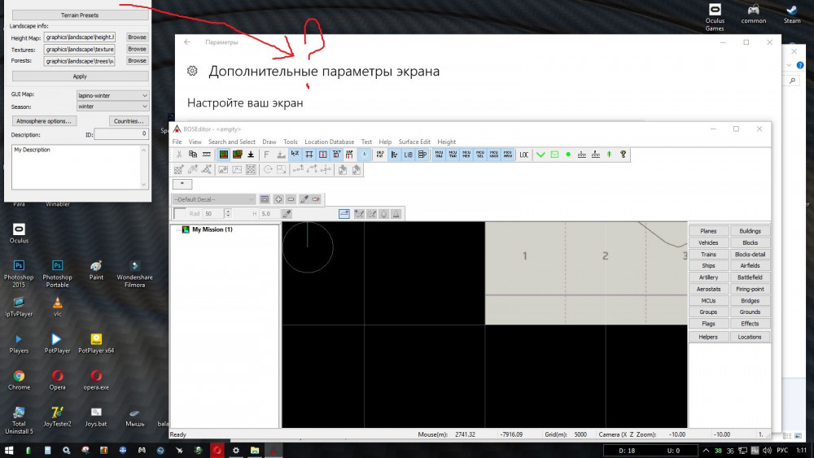The image size is (814, 458).
Task: Toggle the OBJ FILT filter button
Action: [380, 154]
